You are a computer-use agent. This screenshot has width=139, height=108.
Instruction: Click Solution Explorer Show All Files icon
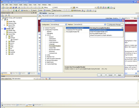tap(6, 15)
